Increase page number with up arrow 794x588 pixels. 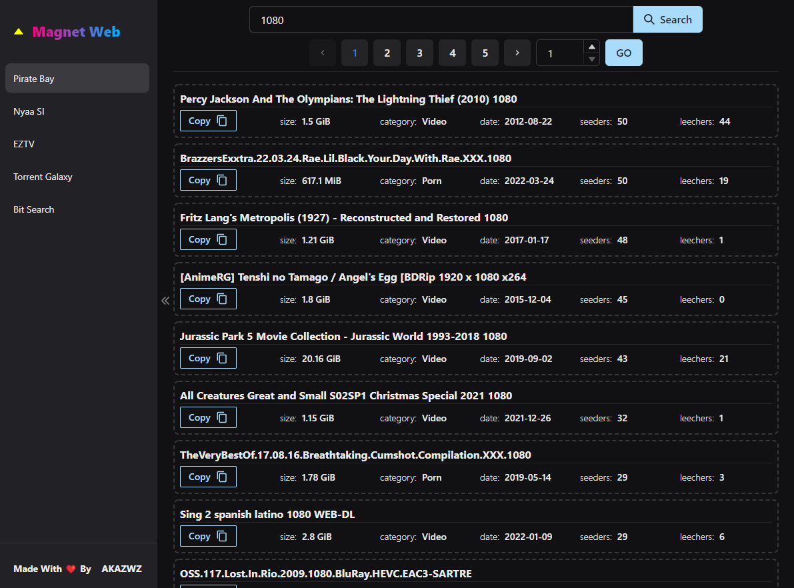591,47
